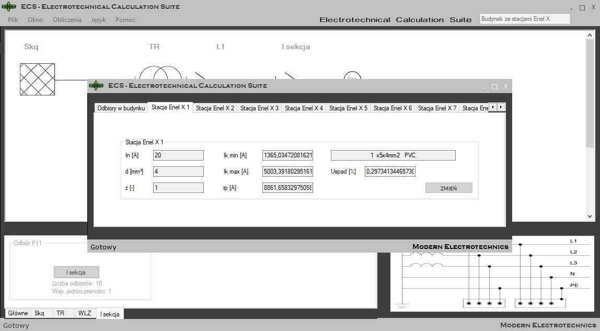Image resolution: width=600 pixels, height=331 pixels.
Task: Open the Obliczenia menu
Action: click(x=67, y=20)
